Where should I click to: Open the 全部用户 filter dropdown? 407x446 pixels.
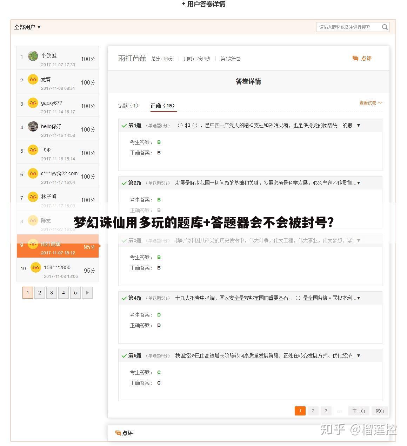(27, 27)
